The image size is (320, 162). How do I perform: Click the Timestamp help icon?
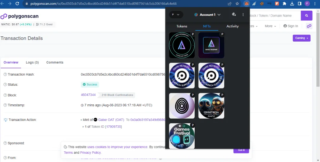coord(5,105)
